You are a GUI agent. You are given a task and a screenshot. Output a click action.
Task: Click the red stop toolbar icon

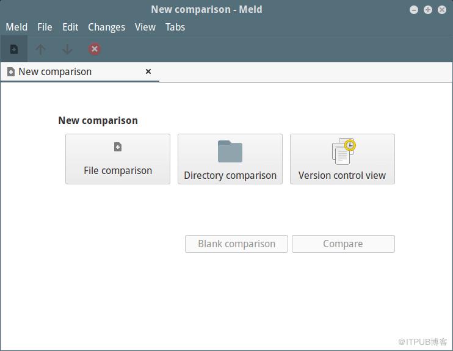point(95,49)
